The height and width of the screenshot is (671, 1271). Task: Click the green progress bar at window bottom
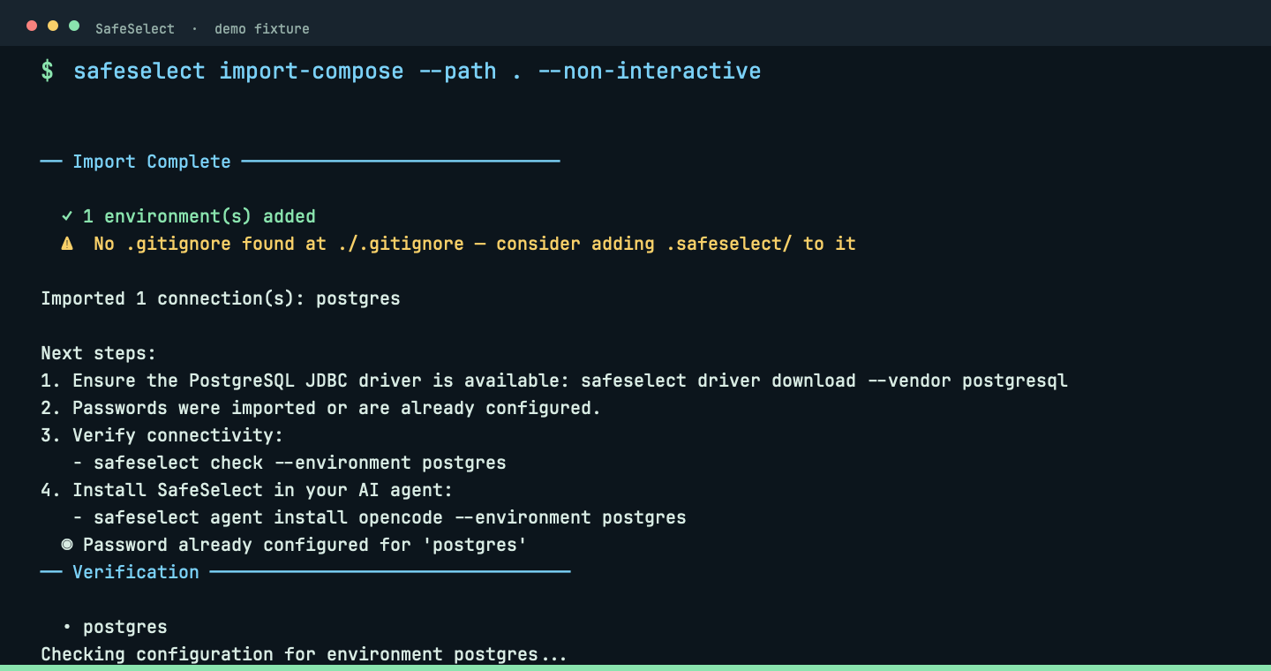[635, 668]
